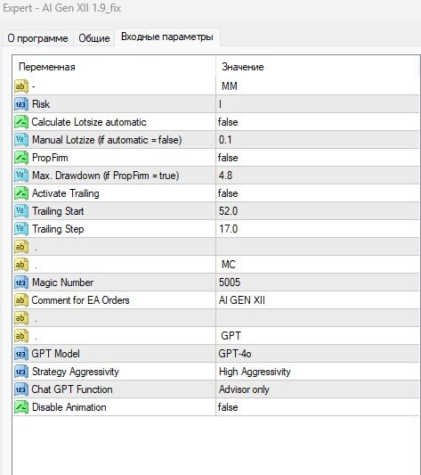Click the double icon beside Max. Drawdown
Viewport: 421px width, 475px height.
tap(21, 176)
